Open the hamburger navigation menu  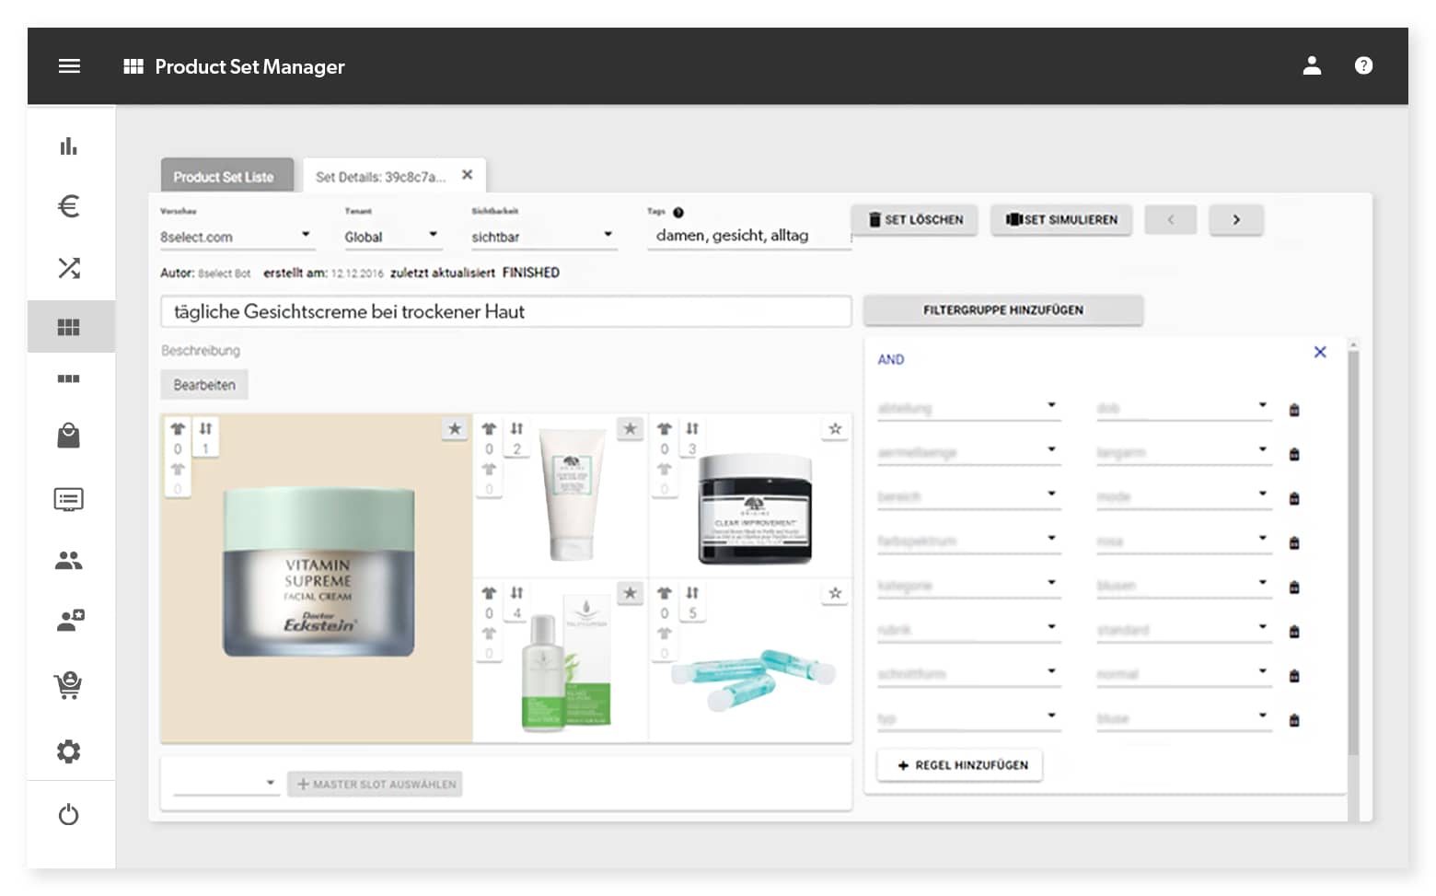(x=69, y=66)
